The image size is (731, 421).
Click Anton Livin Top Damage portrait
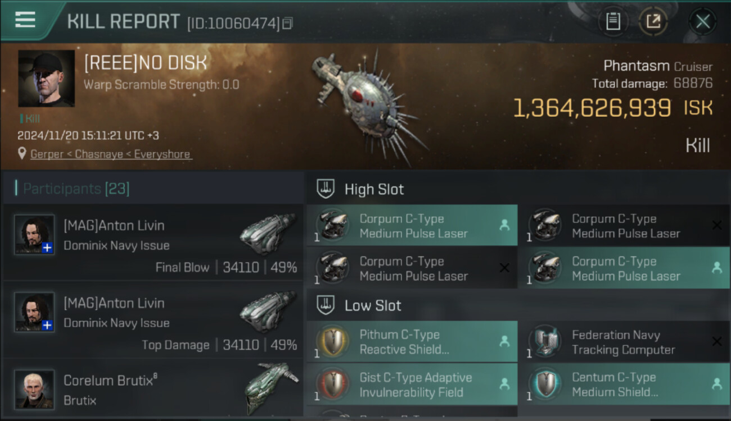(x=34, y=312)
